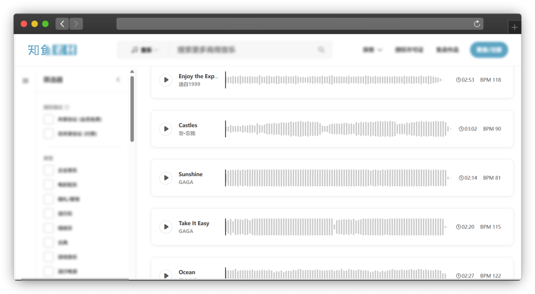Open the header link left of blue button

click(447, 50)
